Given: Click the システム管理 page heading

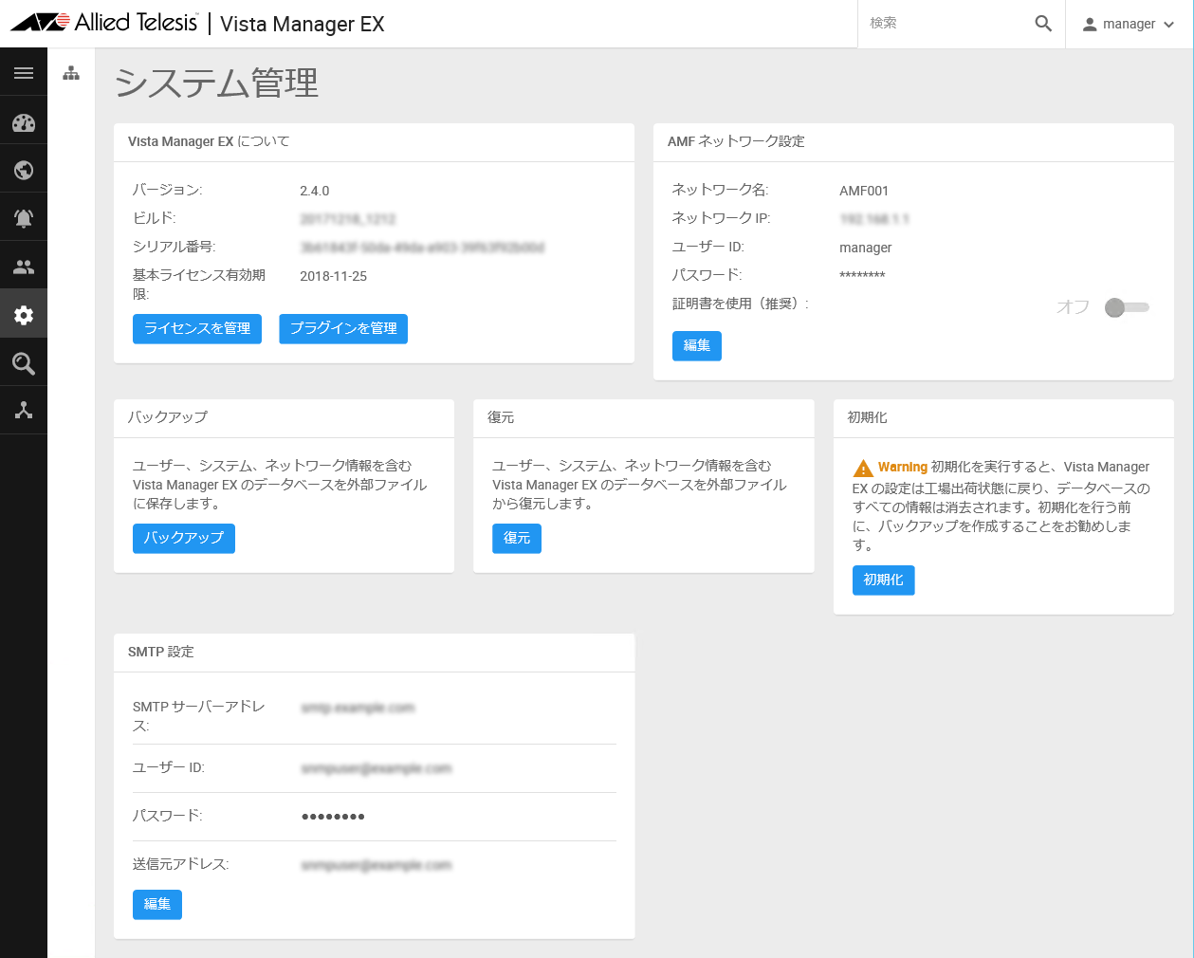Looking at the screenshot, I should [x=216, y=83].
